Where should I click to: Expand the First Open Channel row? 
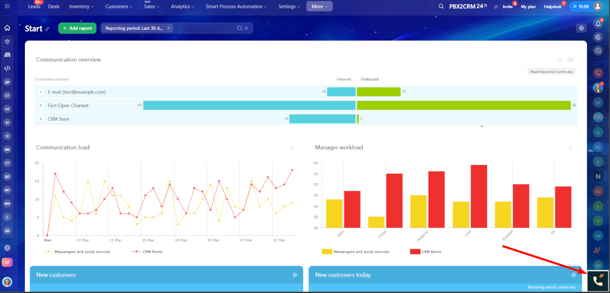tap(41, 105)
